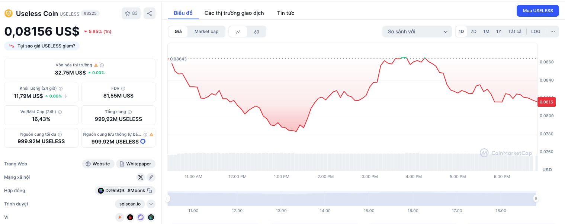The height and width of the screenshot is (224, 565).
Task: Toggle chart to Market cap
Action: tap(206, 32)
